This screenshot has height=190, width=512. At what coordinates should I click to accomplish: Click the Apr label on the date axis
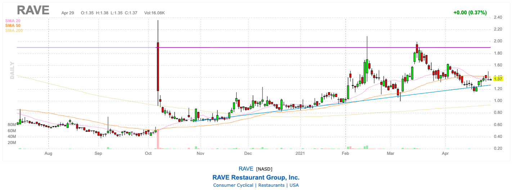point(445,154)
